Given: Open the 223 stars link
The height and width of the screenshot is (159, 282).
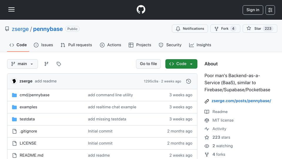Looking at the screenshot, I should pos(221,138).
